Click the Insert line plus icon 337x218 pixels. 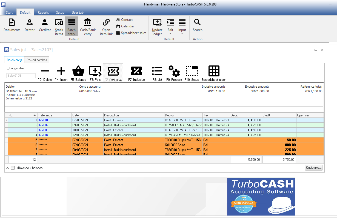61,73
